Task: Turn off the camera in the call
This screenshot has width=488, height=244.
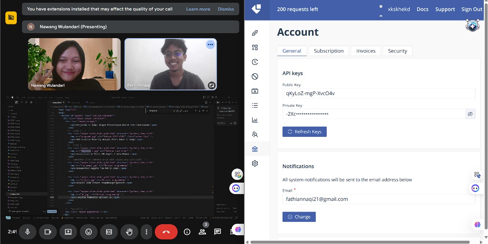Action: [x=48, y=231]
